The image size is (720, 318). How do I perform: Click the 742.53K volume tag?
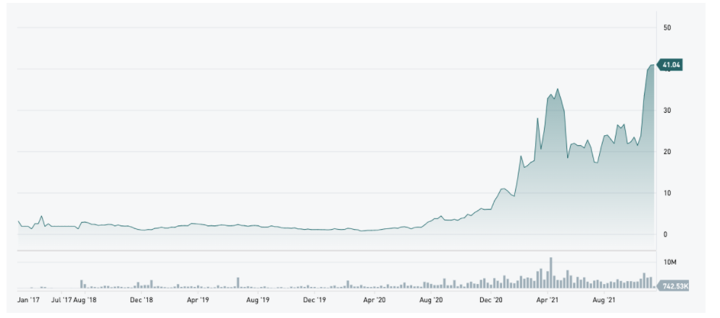[673, 286]
